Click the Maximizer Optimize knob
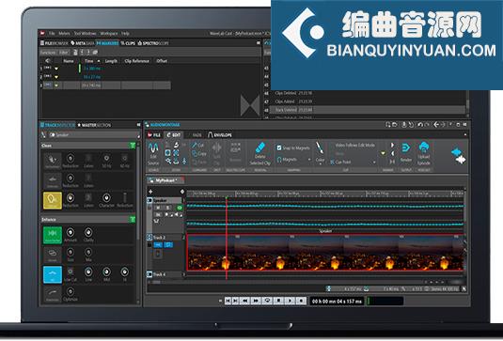 click(71, 291)
